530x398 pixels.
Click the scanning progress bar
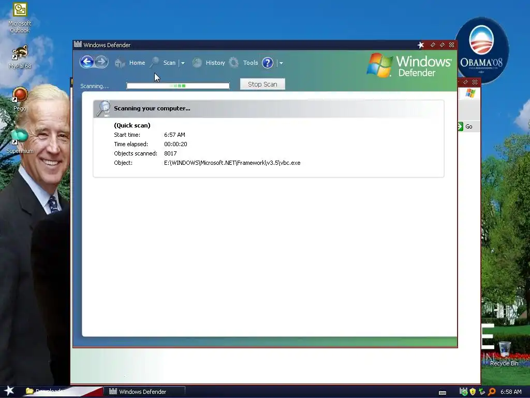178,86
